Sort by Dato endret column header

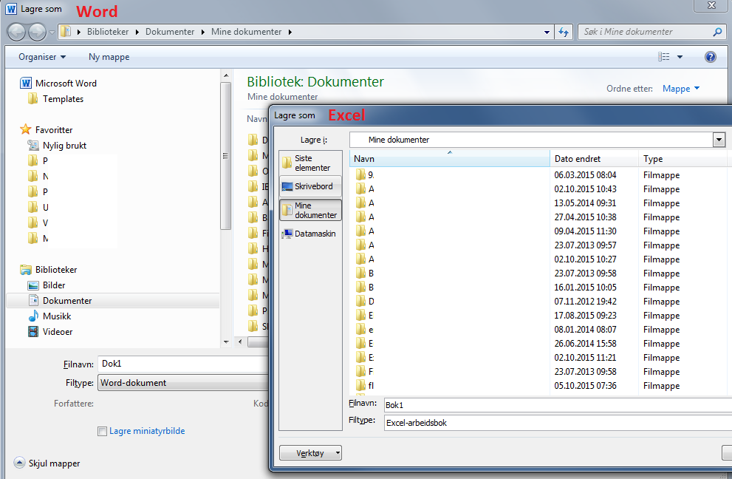(594, 159)
